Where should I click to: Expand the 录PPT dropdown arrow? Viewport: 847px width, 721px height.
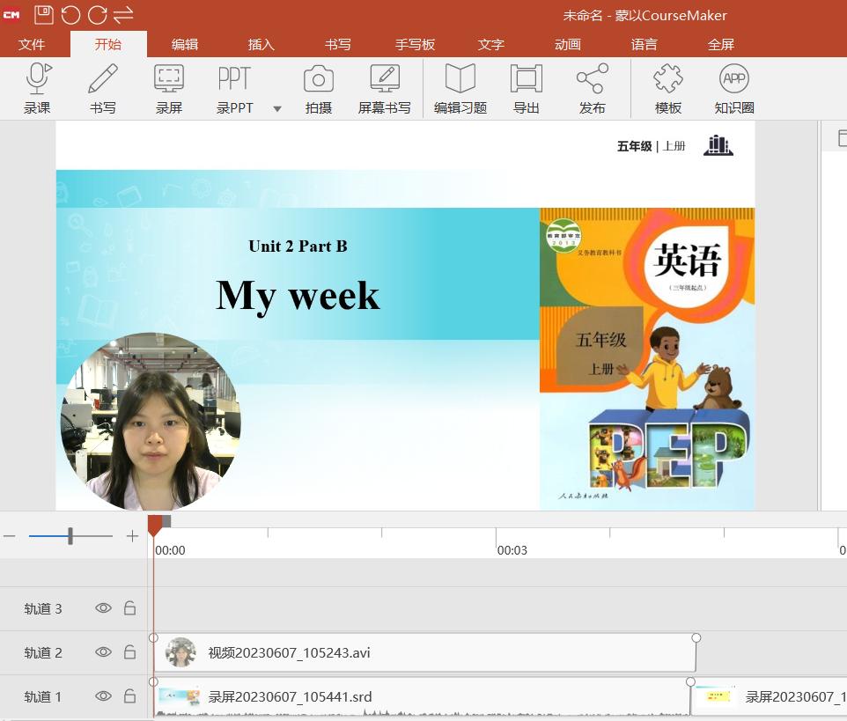pos(277,109)
